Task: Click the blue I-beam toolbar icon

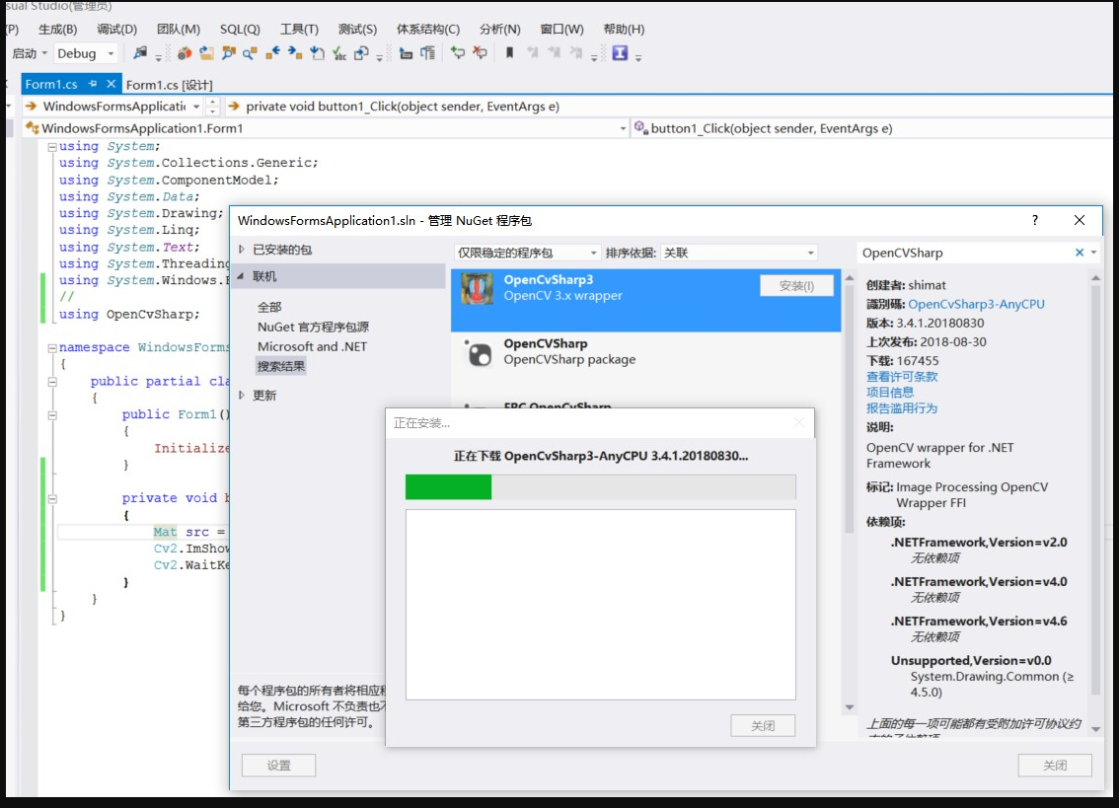Action: (620, 53)
